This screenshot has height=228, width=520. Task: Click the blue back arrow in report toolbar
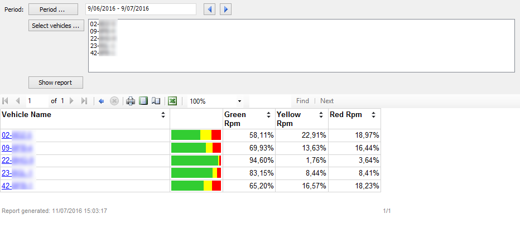(x=102, y=101)
